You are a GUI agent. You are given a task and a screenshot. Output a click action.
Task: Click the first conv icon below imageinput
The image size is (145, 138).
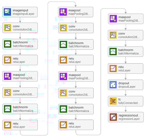point(7,28)
